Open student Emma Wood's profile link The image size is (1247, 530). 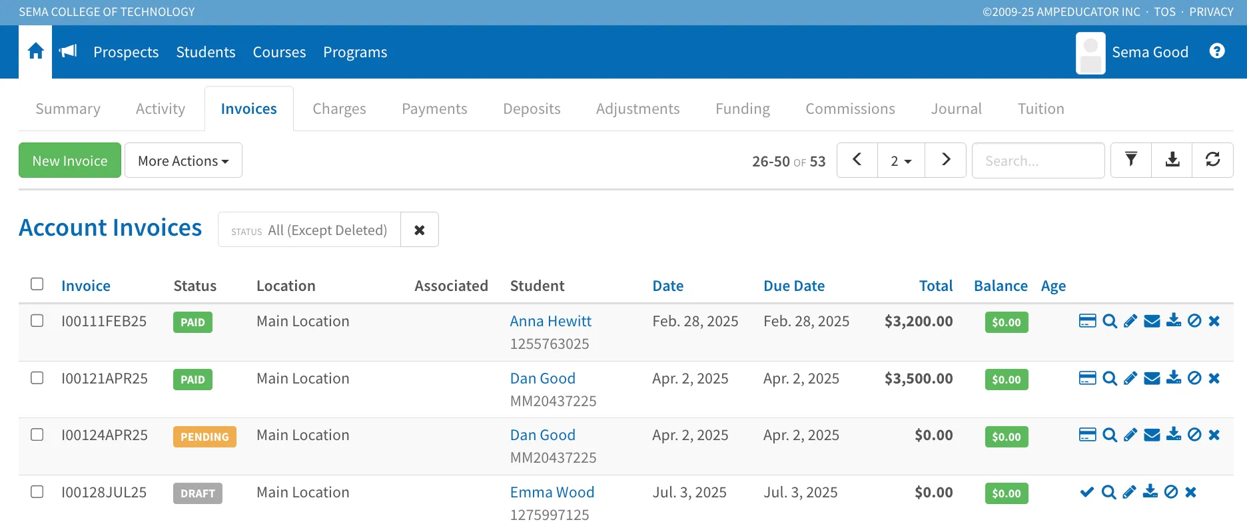(552, 492)
